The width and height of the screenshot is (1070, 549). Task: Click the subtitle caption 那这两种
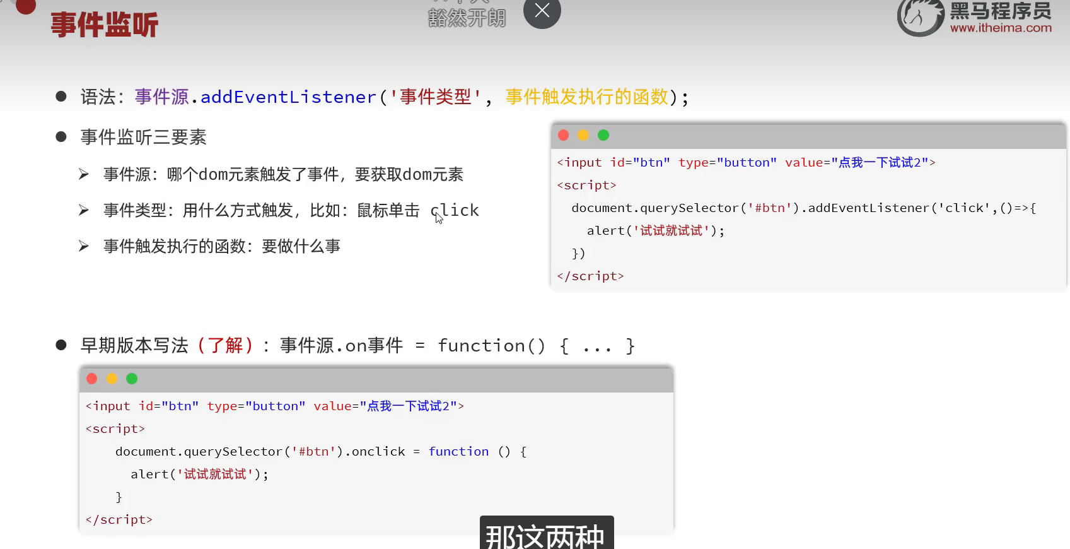point(546,533)
